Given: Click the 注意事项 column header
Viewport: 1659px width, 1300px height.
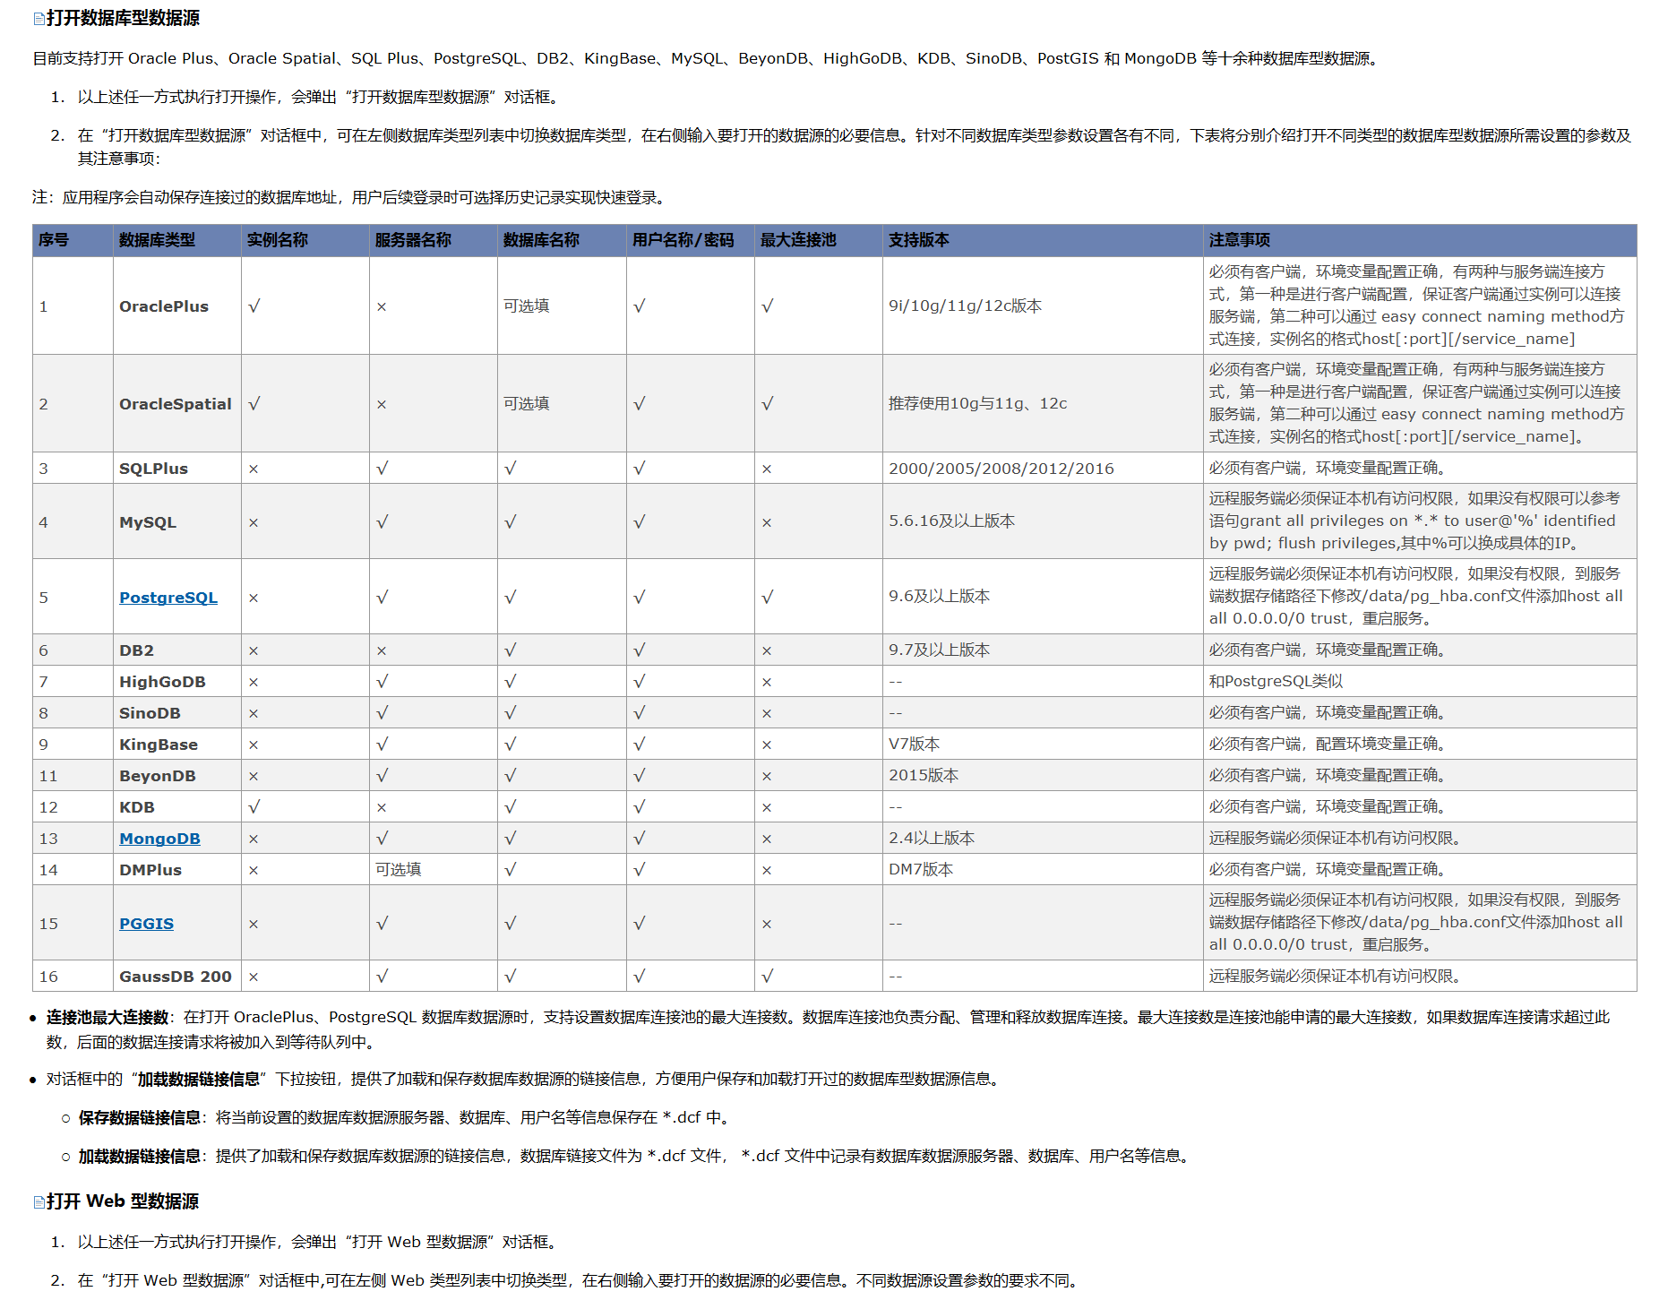Looking at the screenshot, I should 1420,240.
